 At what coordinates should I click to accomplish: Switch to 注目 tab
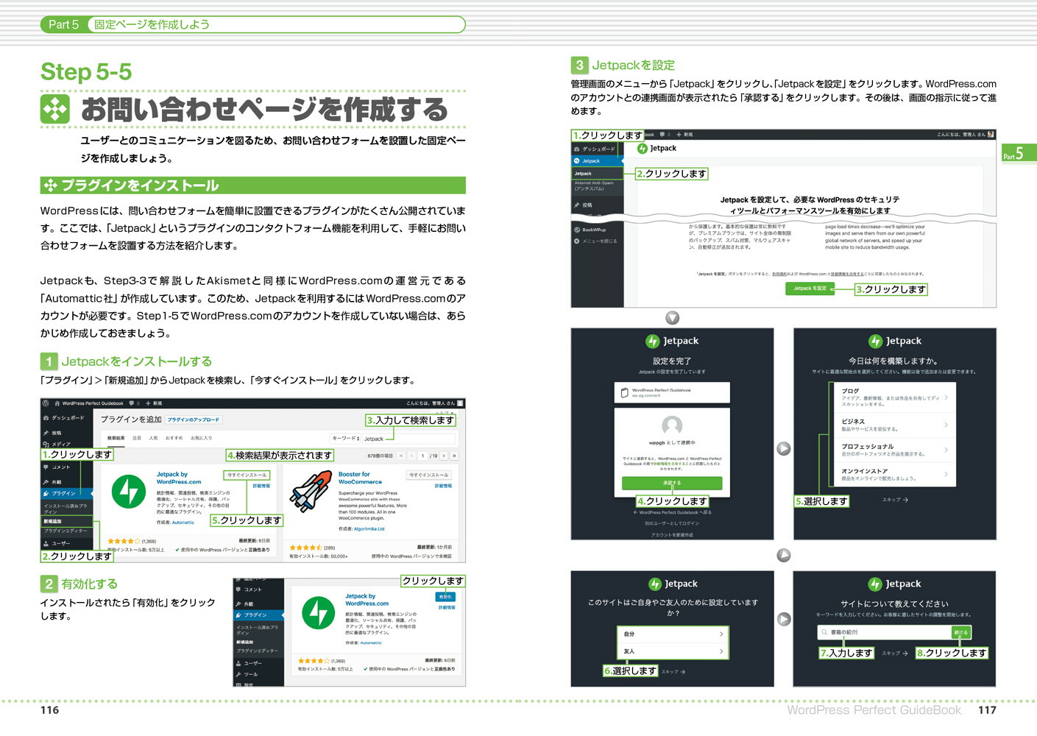(x=137, y=438)
